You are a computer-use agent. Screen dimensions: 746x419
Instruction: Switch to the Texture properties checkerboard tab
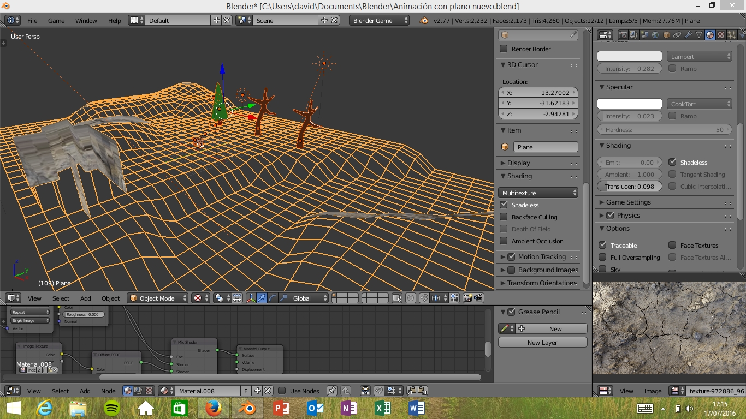point(721,35)
